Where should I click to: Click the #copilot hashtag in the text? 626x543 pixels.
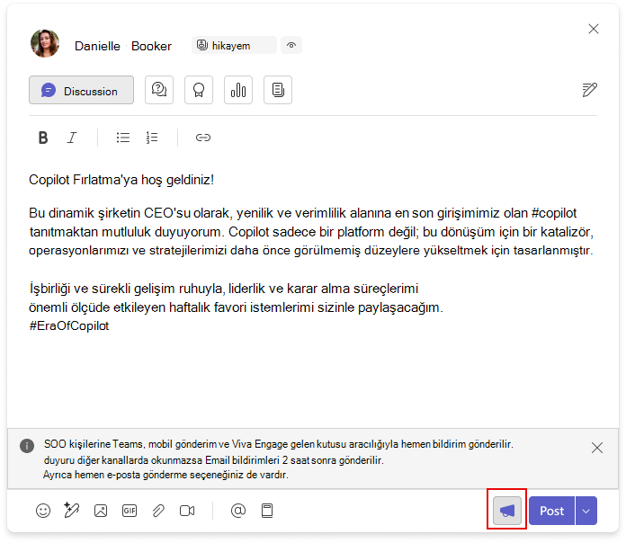tap(554, 213)
